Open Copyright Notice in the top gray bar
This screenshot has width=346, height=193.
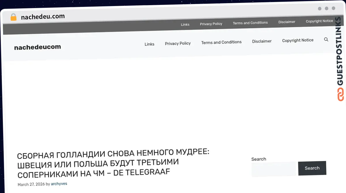click(x=319, y=21)
